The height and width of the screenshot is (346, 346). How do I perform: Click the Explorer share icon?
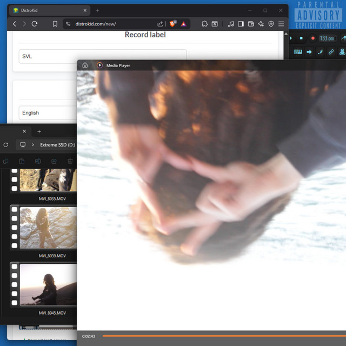coord(54,161)
